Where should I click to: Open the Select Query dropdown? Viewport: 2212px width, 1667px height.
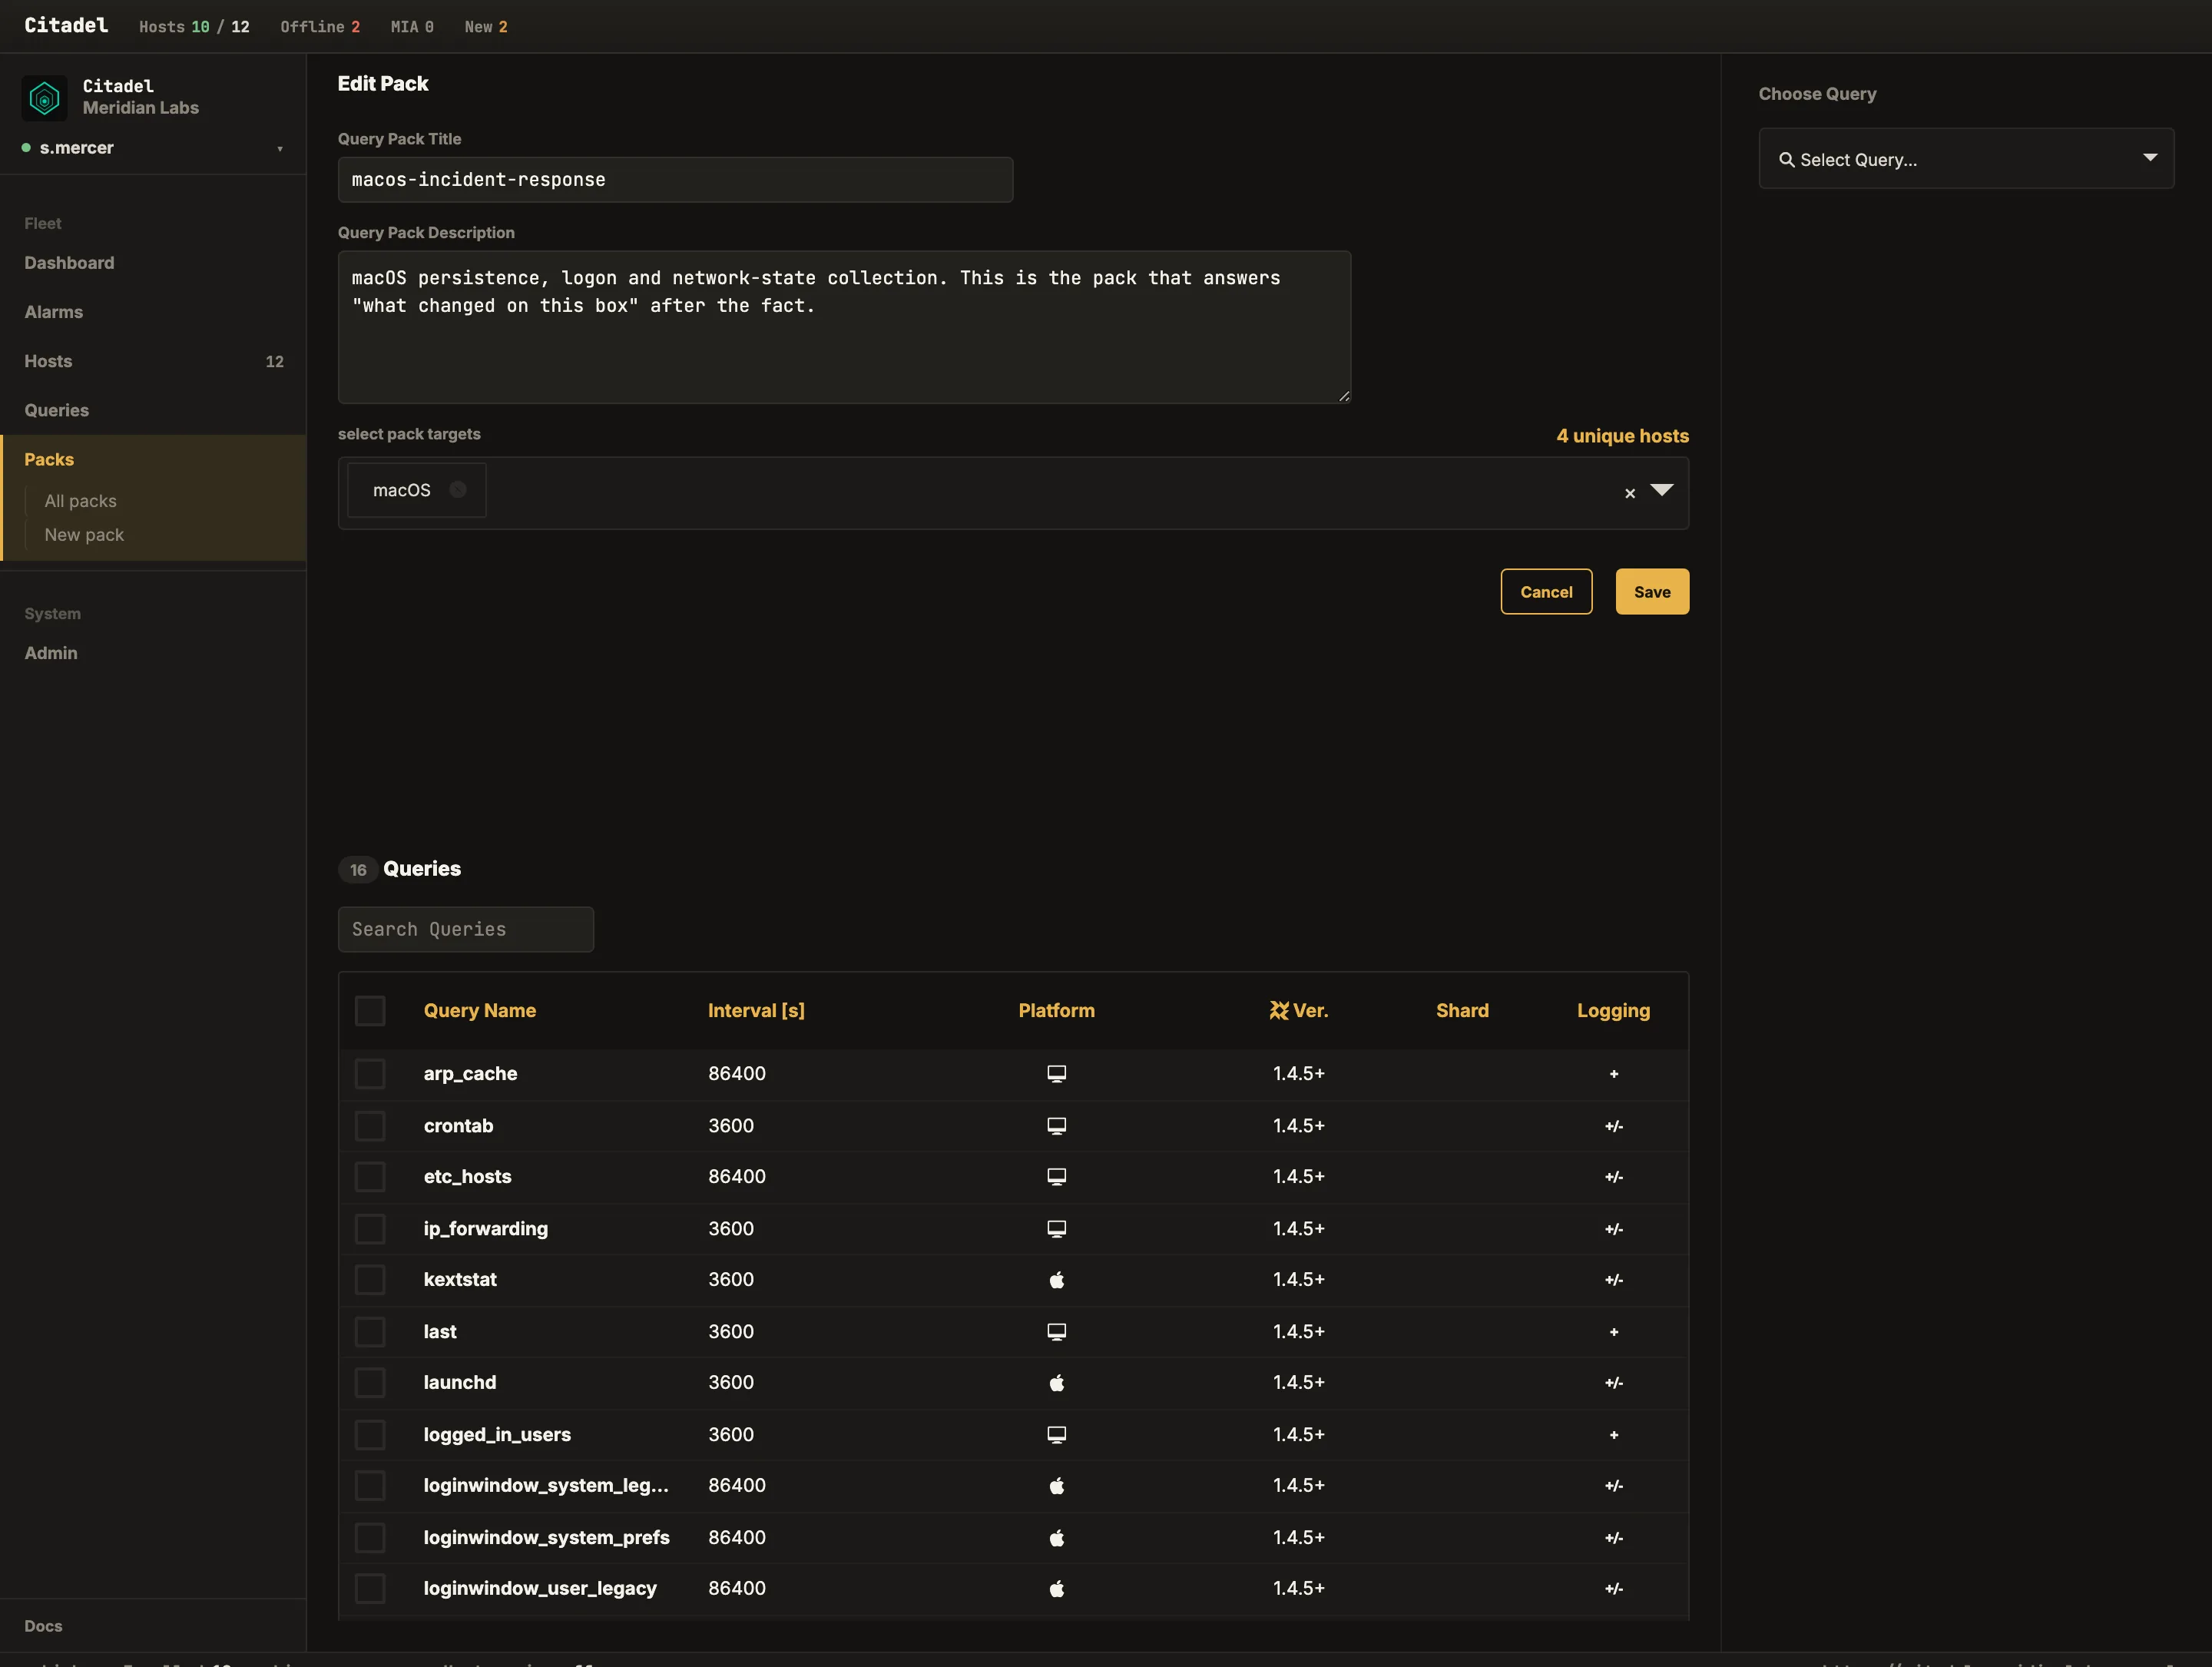[x=1965, y=159]
